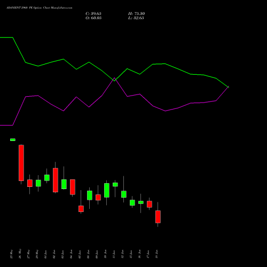Select the 17 Jun date label
Image resolution: width=267 pixels, height=267 pixels.
[x=148, y=254]
